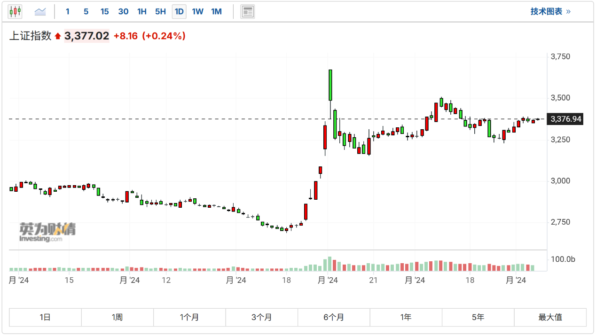Screen dimensions: 596x336
Task: Click the Investing.com watermark logo
Action: click(x=47, y=232)
